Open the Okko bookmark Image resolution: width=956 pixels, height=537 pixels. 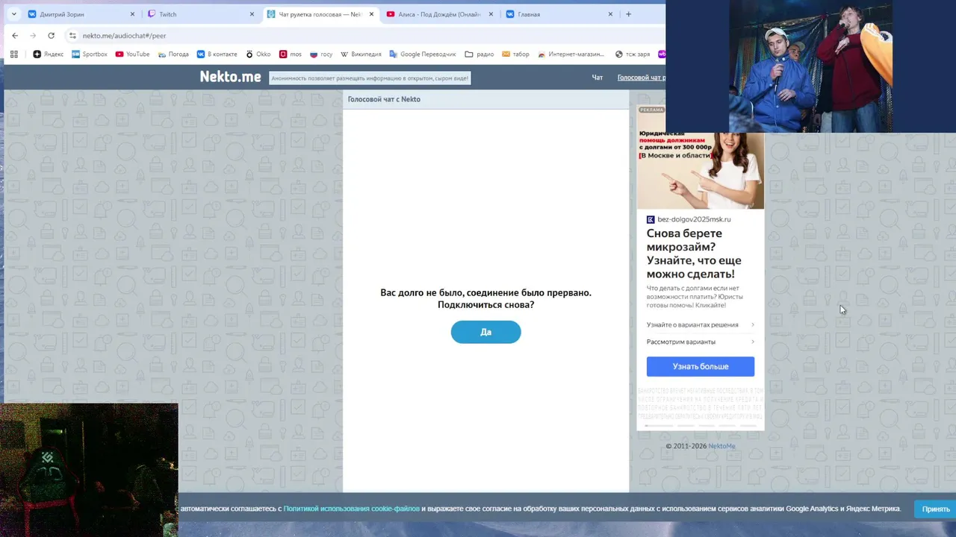258,54
